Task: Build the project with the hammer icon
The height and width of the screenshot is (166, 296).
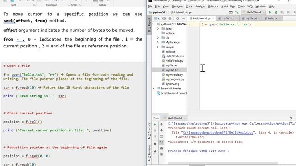Action: point(237,12)
